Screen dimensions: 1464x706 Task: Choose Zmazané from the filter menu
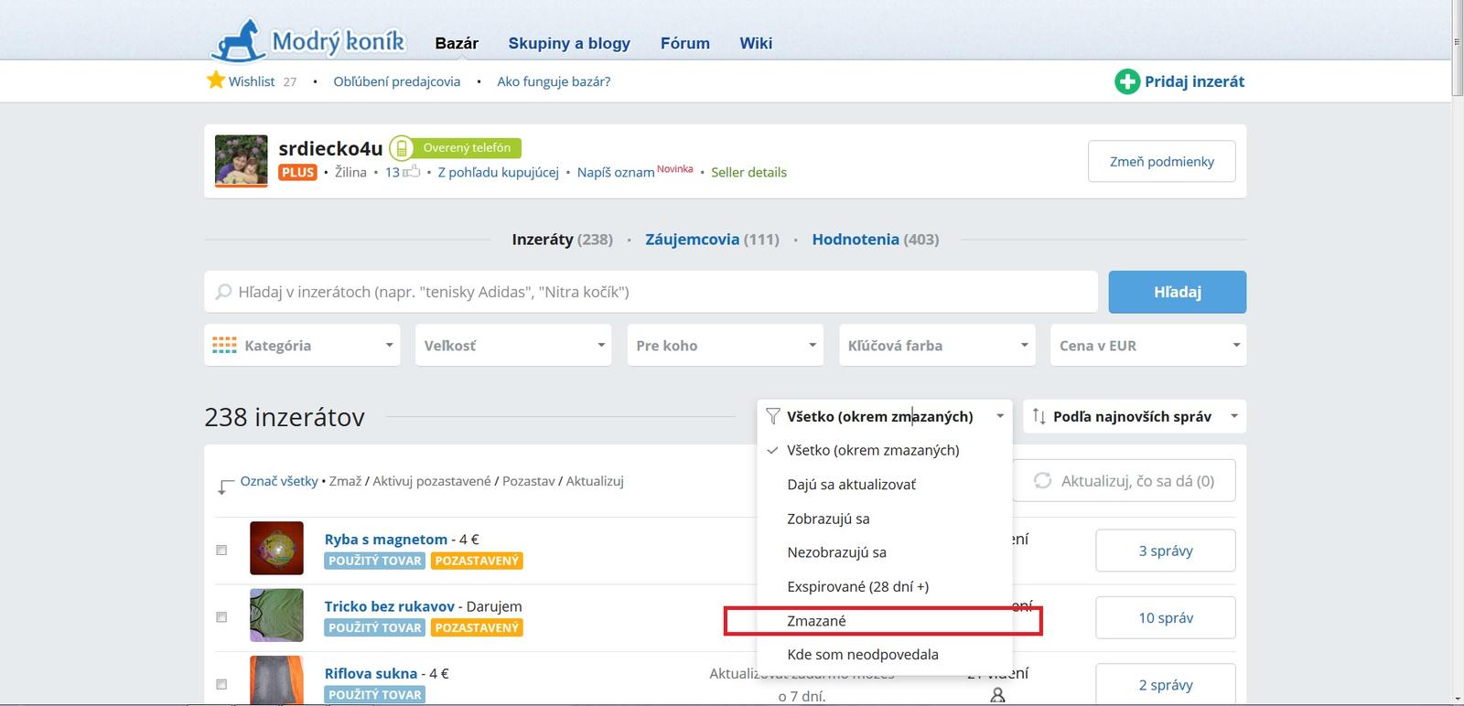click(x=816, y=621)
